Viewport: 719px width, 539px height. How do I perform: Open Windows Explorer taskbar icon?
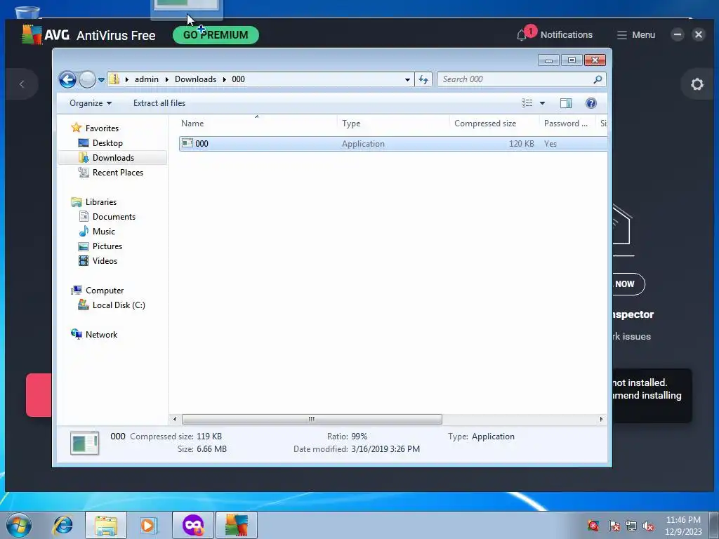(x=106, y=525)
